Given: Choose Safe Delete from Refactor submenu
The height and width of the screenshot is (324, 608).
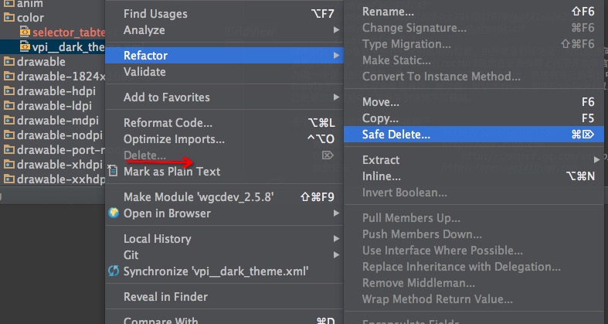Looking at the screenshot, I should pos(474,135).
